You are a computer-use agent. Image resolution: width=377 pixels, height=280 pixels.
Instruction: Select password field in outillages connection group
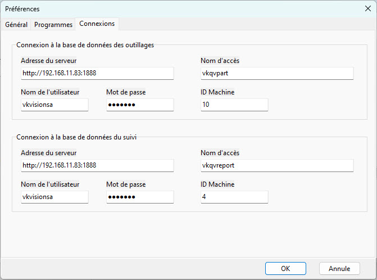pyautogui.click(x=139, y=105)
